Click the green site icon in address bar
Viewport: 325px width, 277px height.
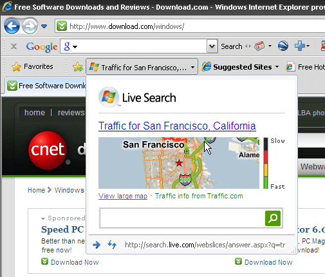[62, 26]
